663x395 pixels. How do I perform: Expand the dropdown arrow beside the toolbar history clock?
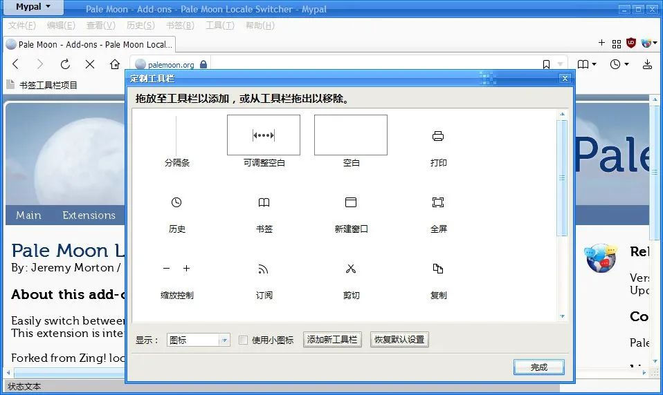[x=626, y=64]
